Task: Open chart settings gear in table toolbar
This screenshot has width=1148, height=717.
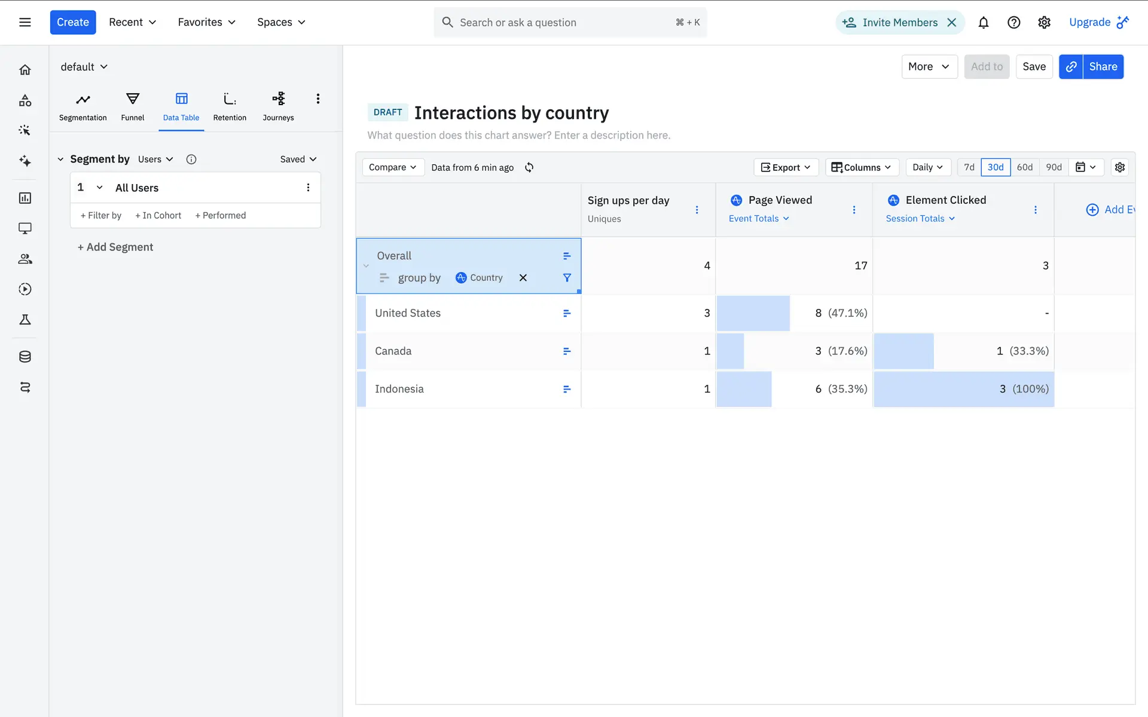Action: tap(1120, 167)
